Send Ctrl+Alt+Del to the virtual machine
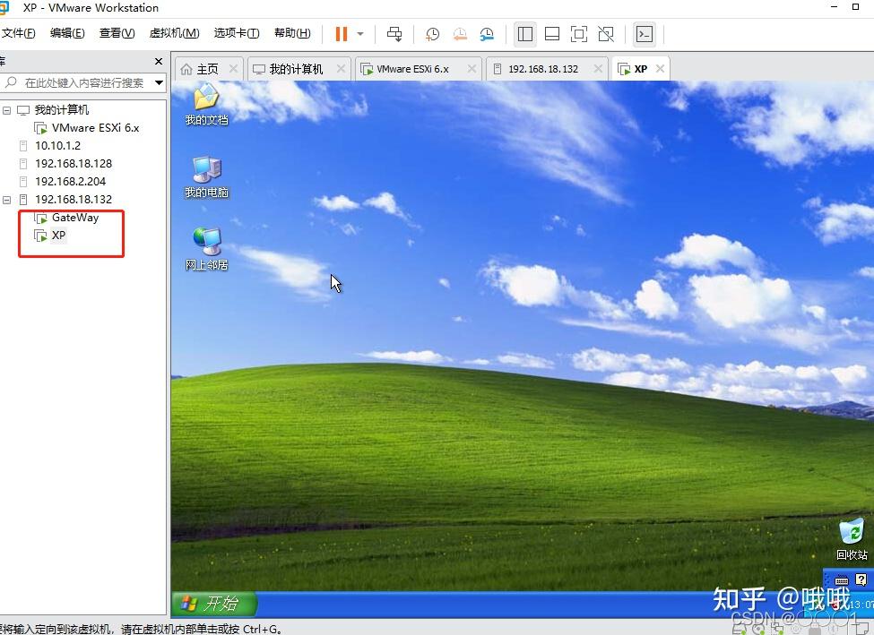The width and height of the screenshot is (874, 635). coord(394,34)
